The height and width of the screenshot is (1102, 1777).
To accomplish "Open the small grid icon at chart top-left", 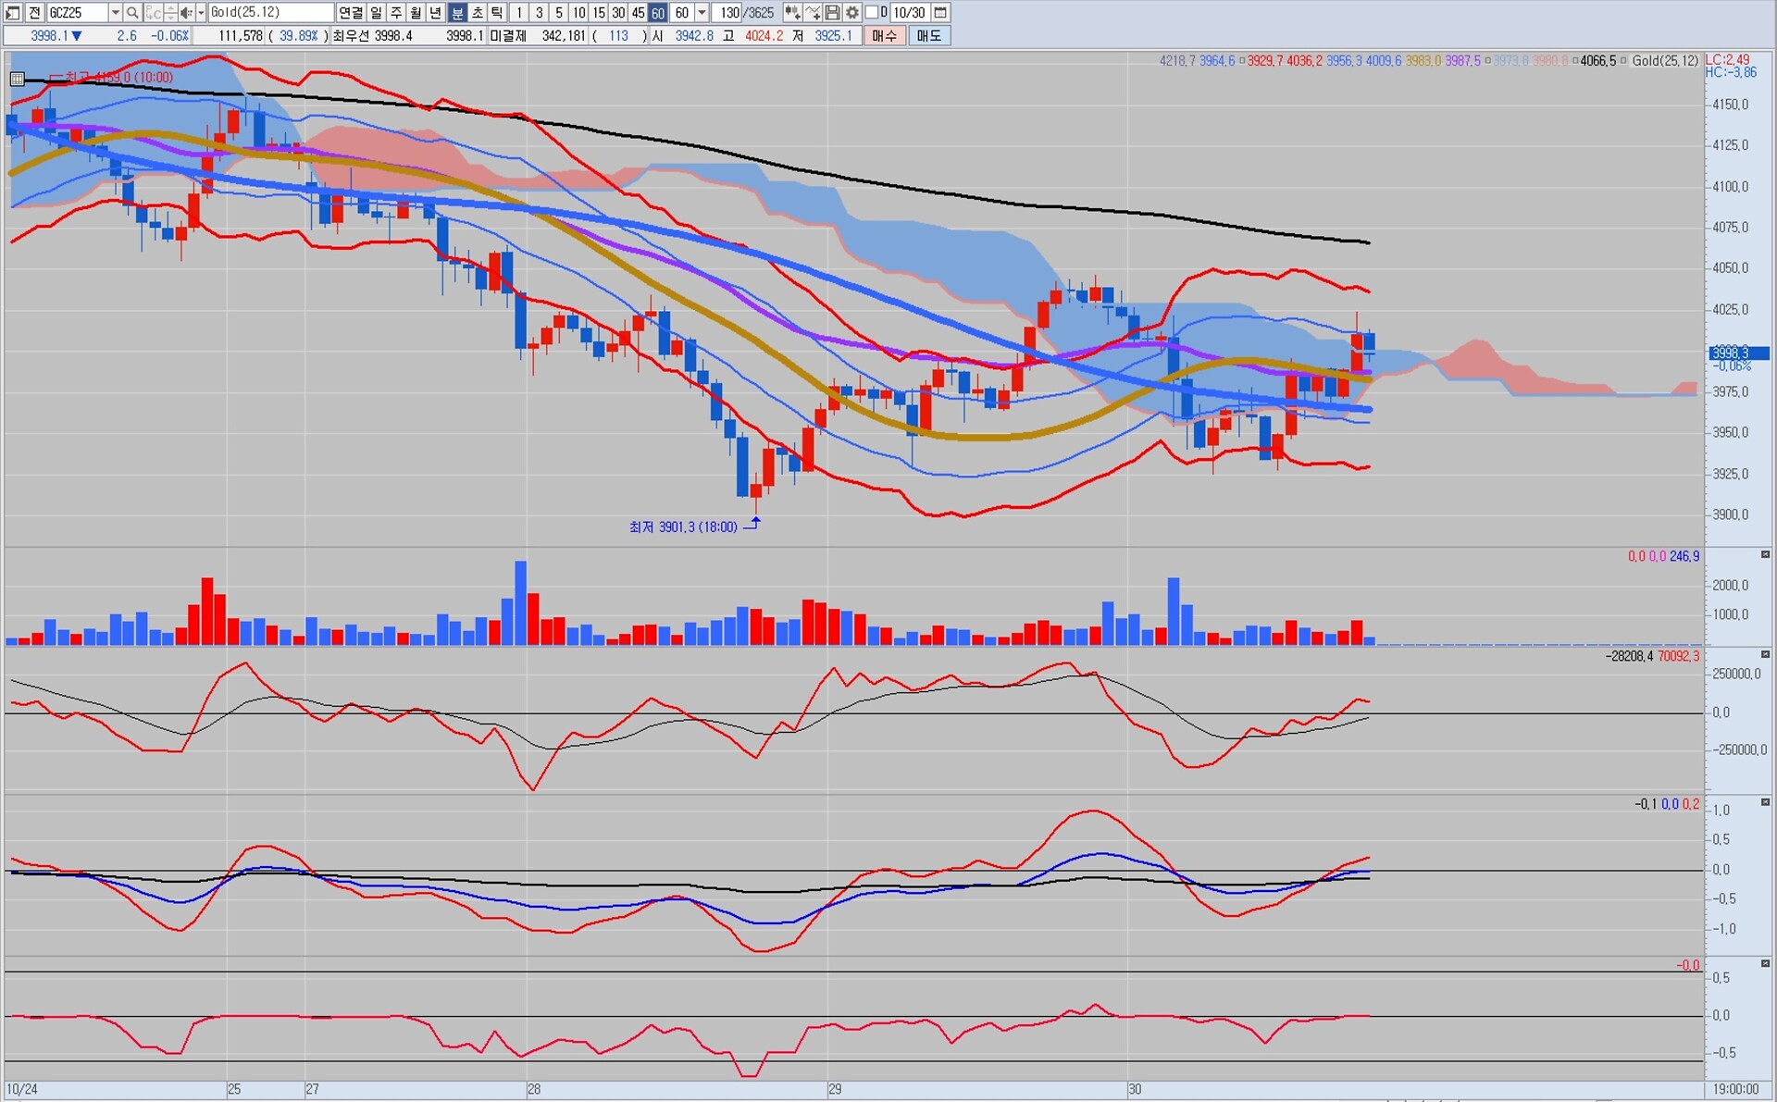I will tap(17, 79).
